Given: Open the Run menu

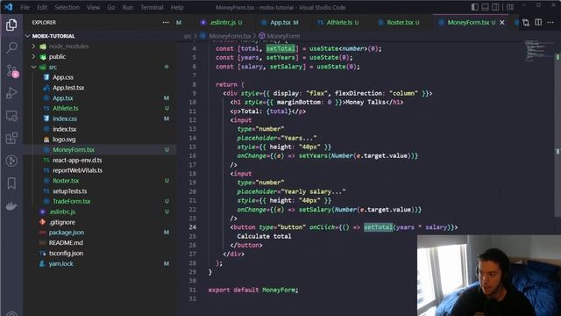Looking at the screenshot, I should pyautogui.click(x=128, y=7).
